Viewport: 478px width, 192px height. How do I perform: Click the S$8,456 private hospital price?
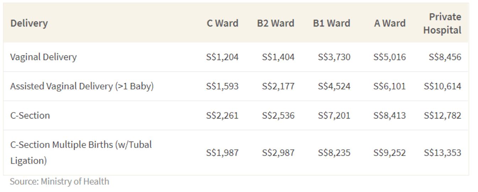(x=445, y=57)
